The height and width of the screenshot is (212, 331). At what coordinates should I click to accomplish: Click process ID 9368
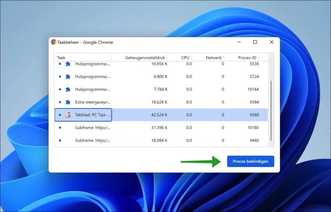point(254,115)
